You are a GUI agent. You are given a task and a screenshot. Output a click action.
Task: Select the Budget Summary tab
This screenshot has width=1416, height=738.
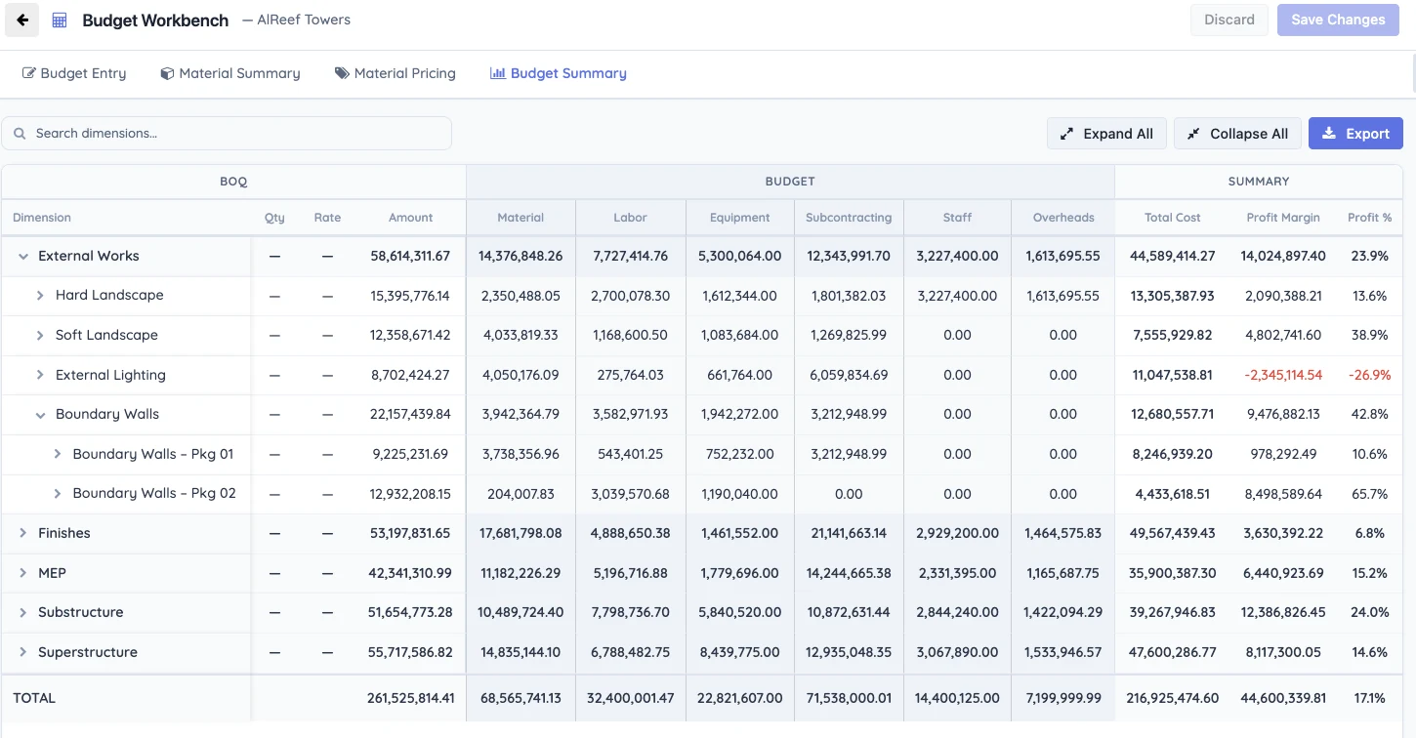pos(559,73)
